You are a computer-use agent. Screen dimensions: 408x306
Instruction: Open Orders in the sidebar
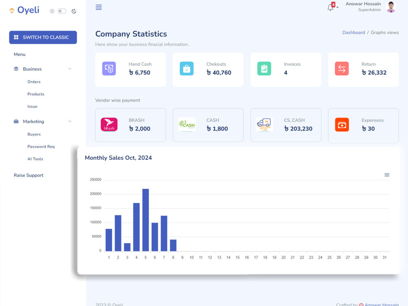pos(34,82)
